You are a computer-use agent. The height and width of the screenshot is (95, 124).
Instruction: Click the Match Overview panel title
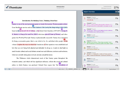pos(89,12)
